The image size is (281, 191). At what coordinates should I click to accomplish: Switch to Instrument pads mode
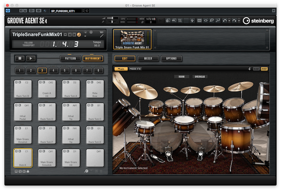(x=93, y=58)
